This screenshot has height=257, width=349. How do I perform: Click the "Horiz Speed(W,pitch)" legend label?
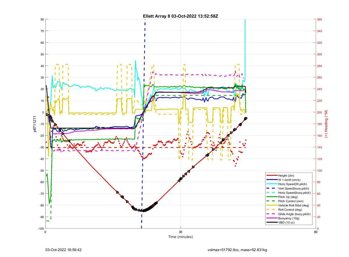click(292, 184)
